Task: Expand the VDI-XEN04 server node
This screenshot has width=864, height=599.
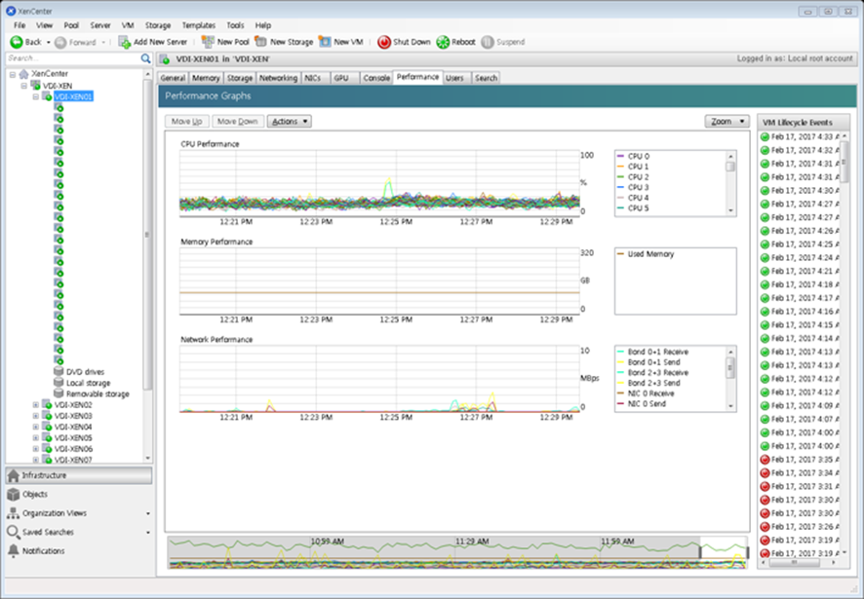Action: pyautogui.click(x=36, y=428)
